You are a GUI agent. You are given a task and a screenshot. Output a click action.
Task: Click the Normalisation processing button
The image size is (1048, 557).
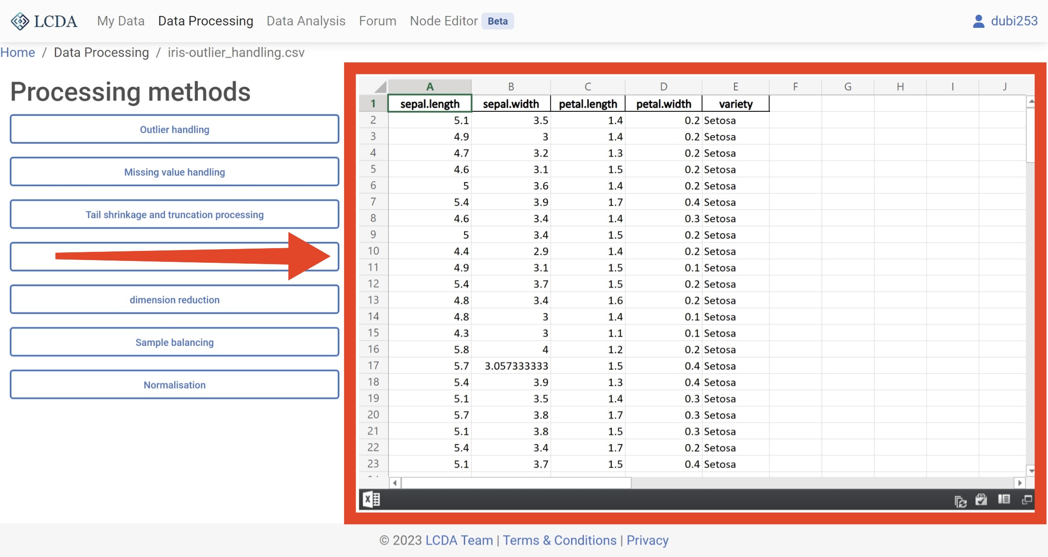click(174, 385)
